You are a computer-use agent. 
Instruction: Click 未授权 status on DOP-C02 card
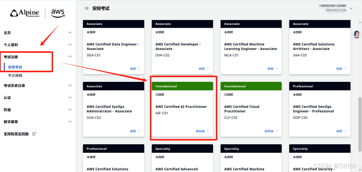[298, 94]
